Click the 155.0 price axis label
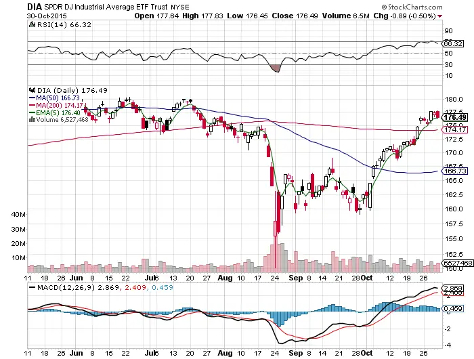Viewport: 474px width, 359px height. click(x=454, y=239)
